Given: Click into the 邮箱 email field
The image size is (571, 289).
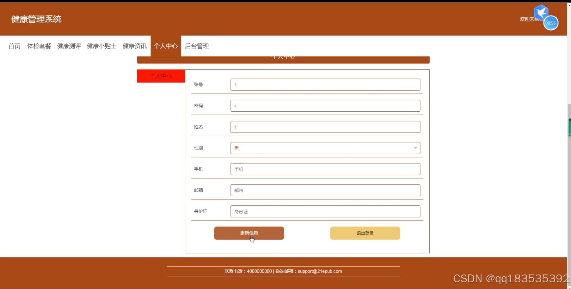Looking at the screenshot, I should (325, 190).
